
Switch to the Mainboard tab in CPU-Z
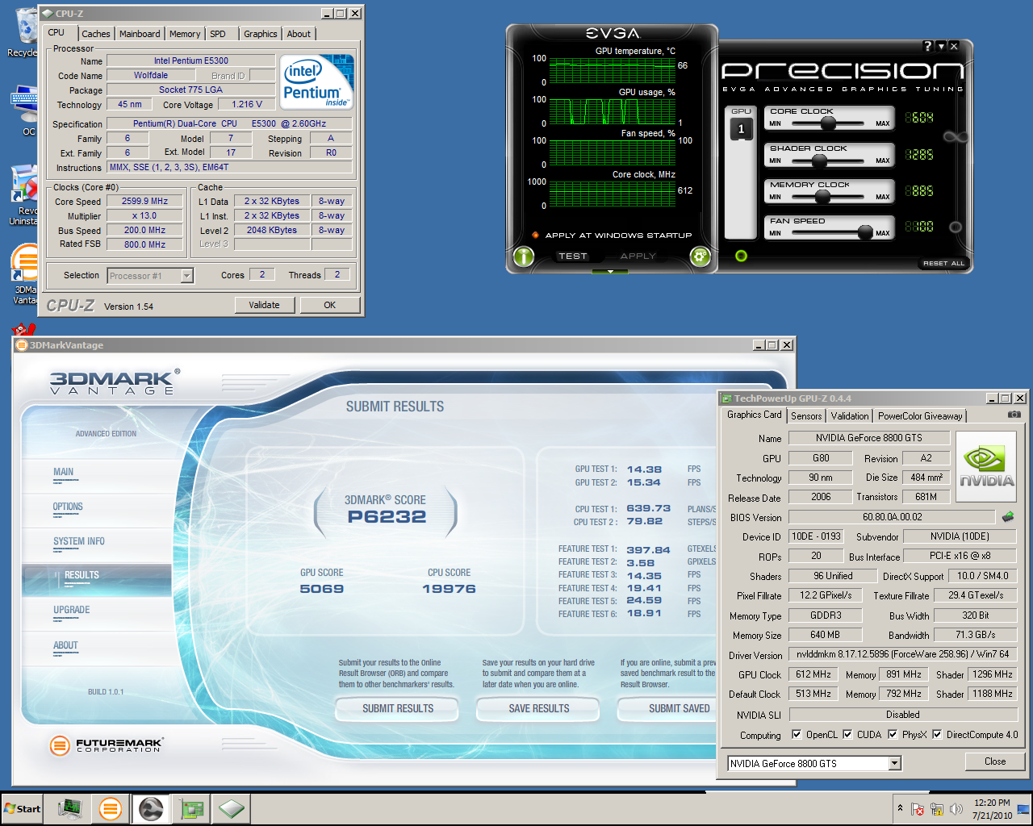coord(140,34)
